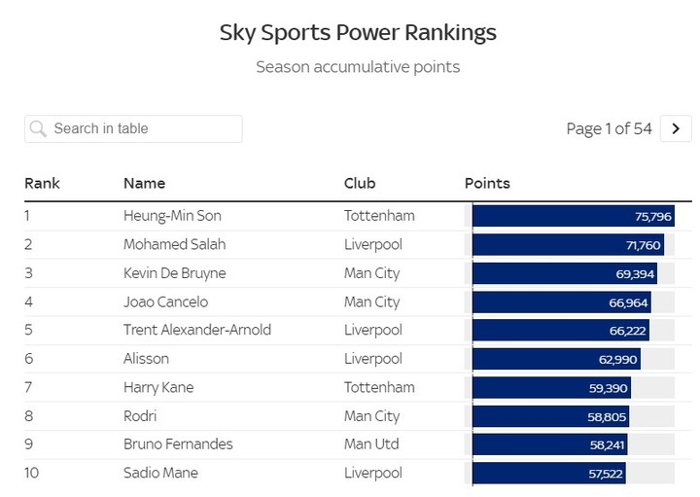Click the Heung-Min Son name cell
700x497 pixels.
coord(172,216)
